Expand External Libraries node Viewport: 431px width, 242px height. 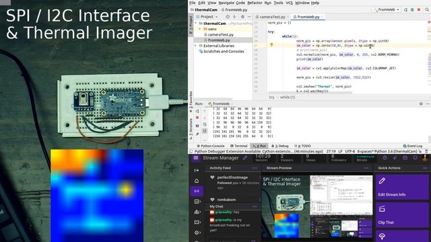(x=196, y=46)
